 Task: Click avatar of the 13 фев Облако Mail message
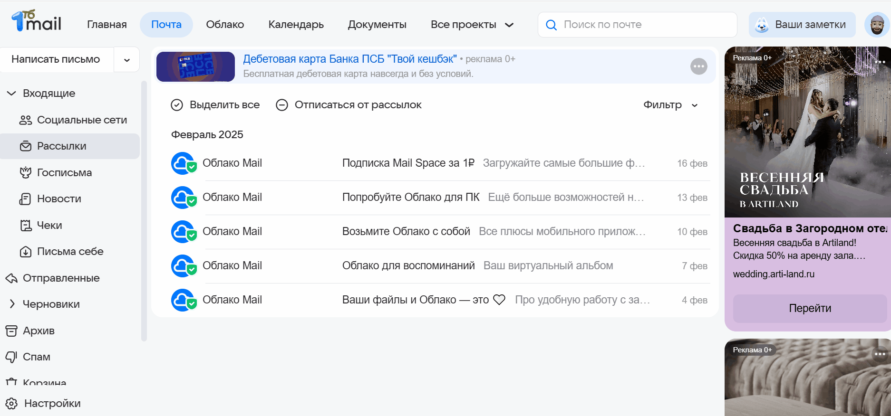click(x=183, y=198)
